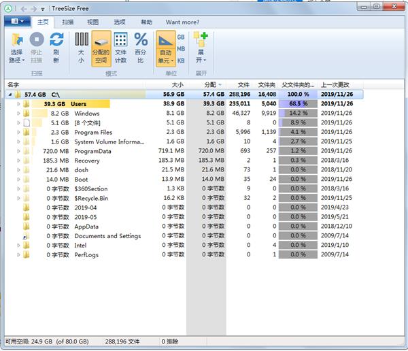The height and width of the screenshot is (351, 408).
Task: Open the 扫描 ribbon tab
Action: [68, 22]
